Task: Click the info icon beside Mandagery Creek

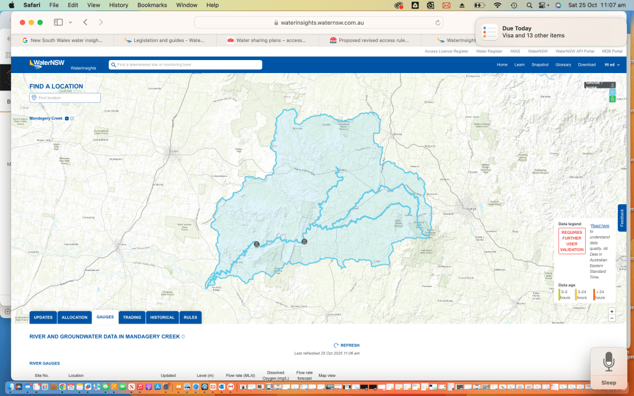Action: pyautogui.click(x=72, y=118)
